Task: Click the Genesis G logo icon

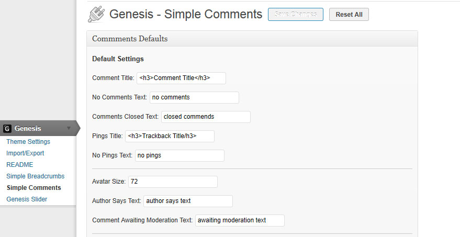Action: (7, 128)
